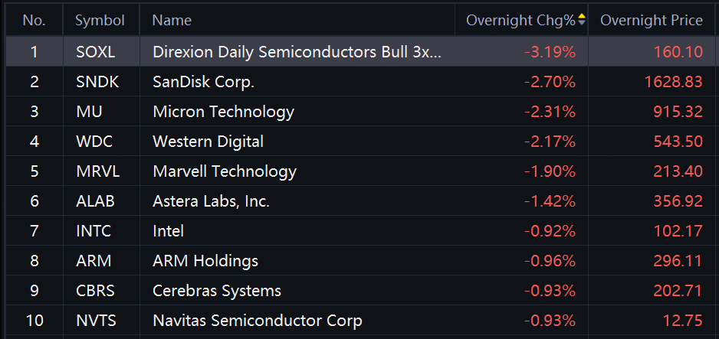Click the Navitas overnight price 12.75

(683, 321)
